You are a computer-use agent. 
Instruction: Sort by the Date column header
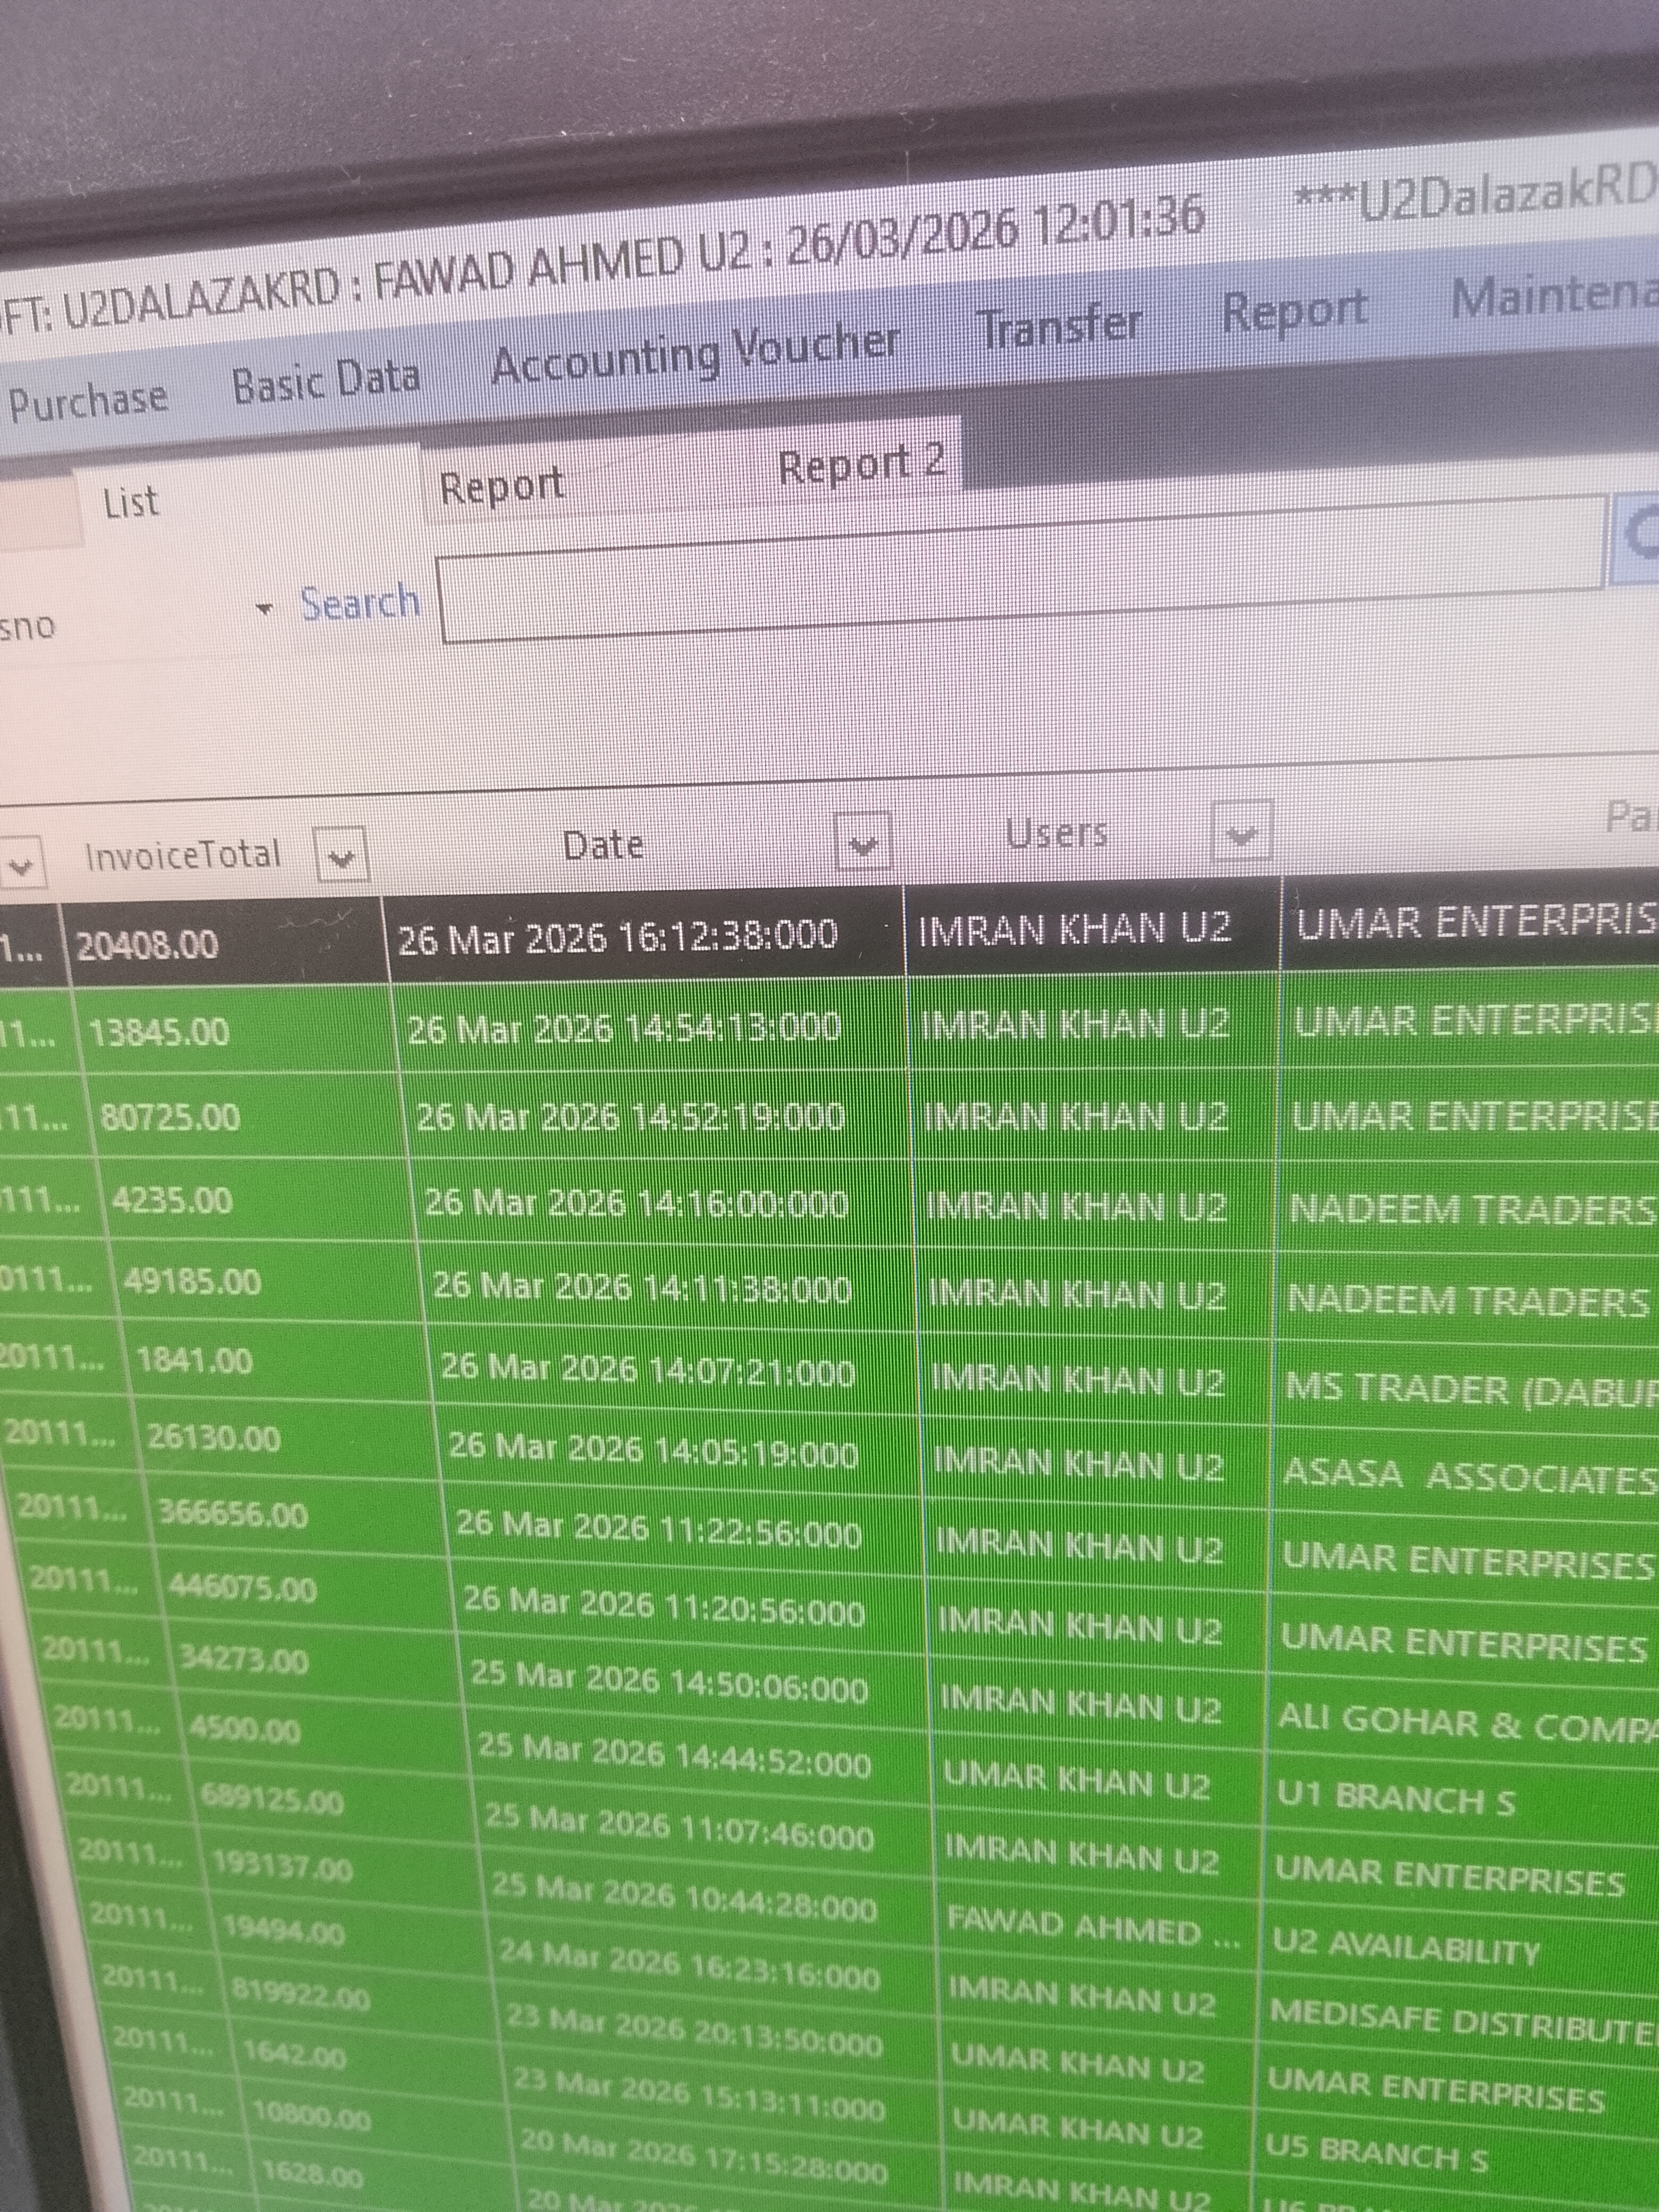click(x=603, y=845)
